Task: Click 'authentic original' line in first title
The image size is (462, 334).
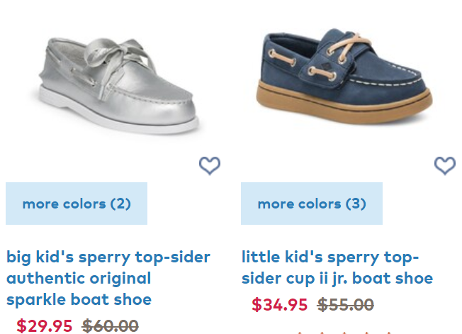Action: click(79, 278)
